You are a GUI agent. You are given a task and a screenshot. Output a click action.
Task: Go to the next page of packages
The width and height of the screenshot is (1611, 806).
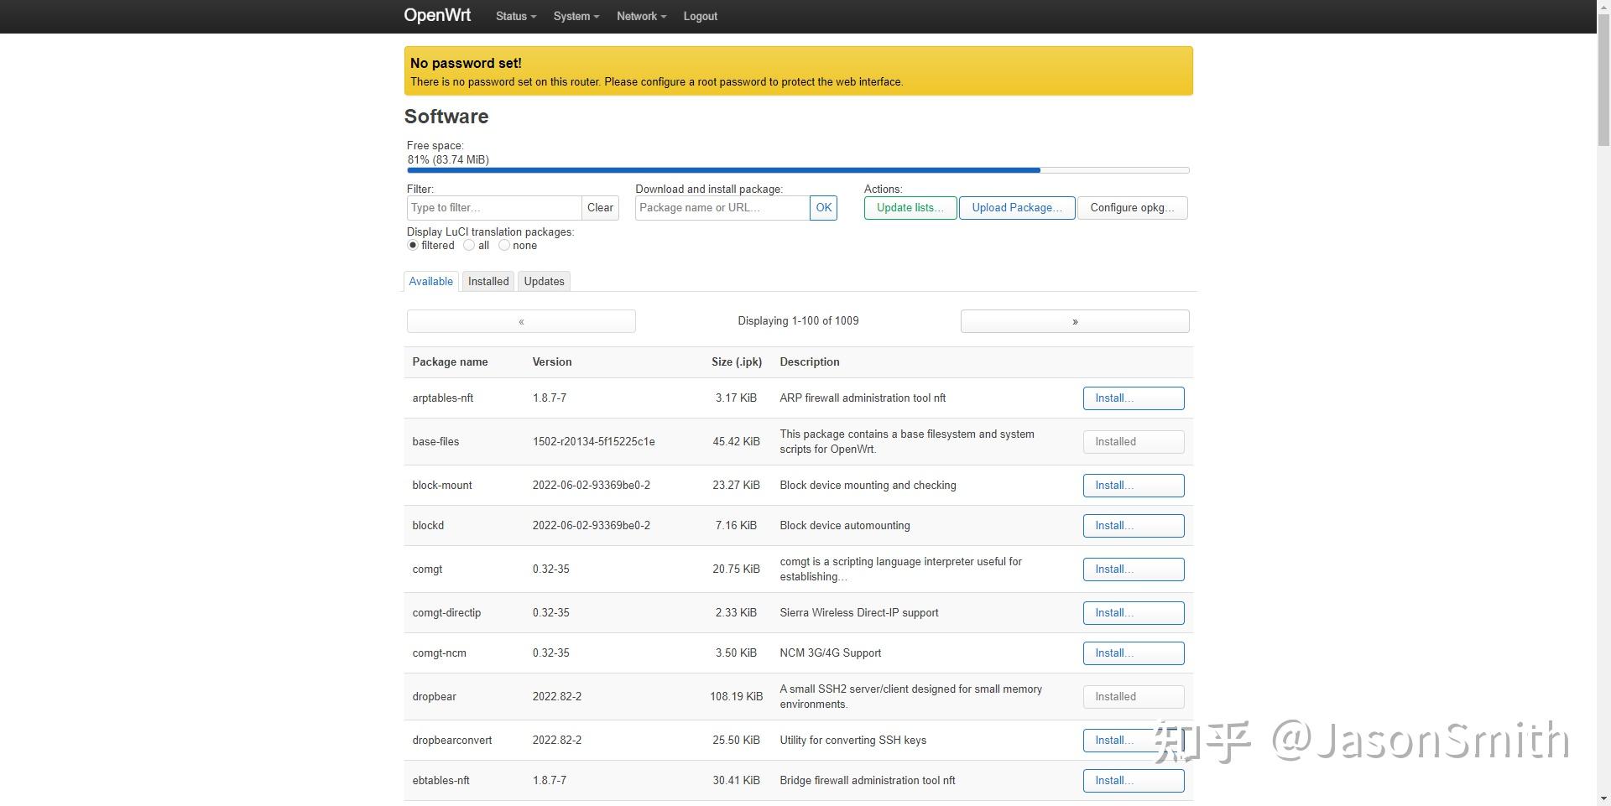pyautogui.click(x=1074, y=320)
